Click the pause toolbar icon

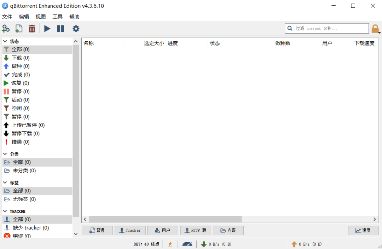click(60, 29)
